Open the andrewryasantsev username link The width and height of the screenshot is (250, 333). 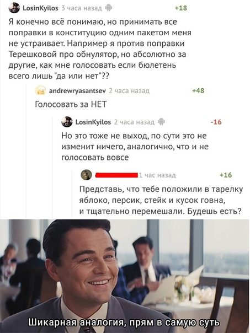point(77,90)
